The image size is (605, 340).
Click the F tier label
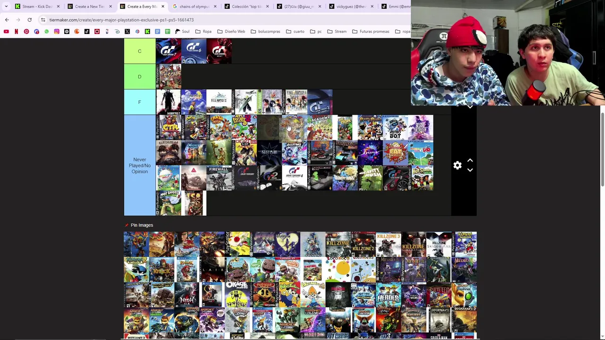[139, 102]
